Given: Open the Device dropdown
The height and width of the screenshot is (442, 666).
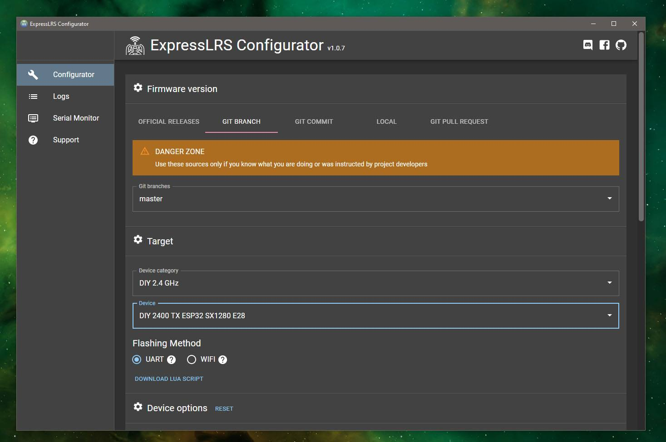Looking at the screenshot, I should pos(375,316).
